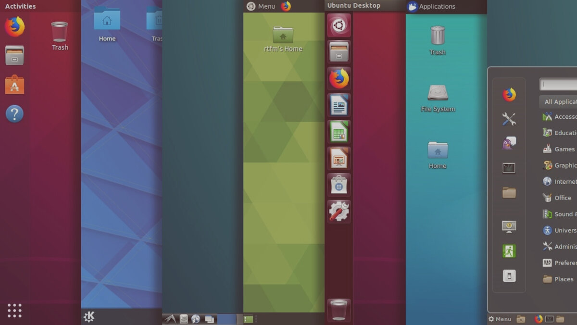Select Home folder on Xfce desktop
Screen dimensions: 577x325
point(438,155)
